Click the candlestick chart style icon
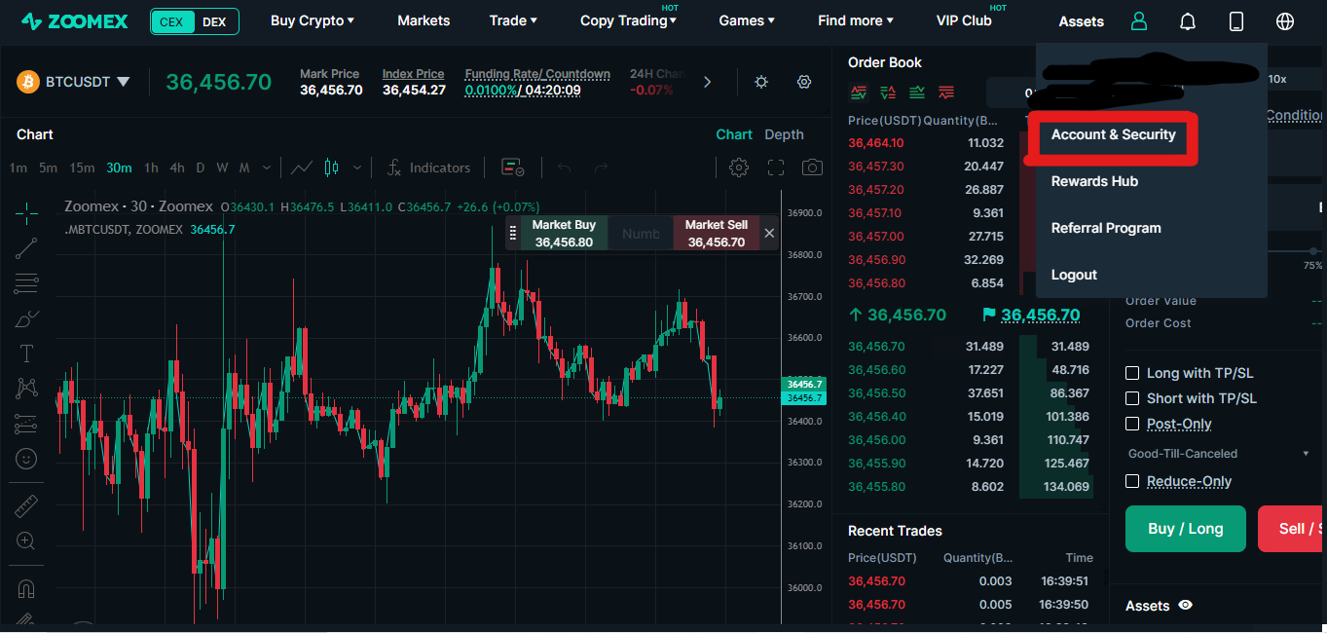The height and width of the screenshot is (633, 1327). [331, 168]
